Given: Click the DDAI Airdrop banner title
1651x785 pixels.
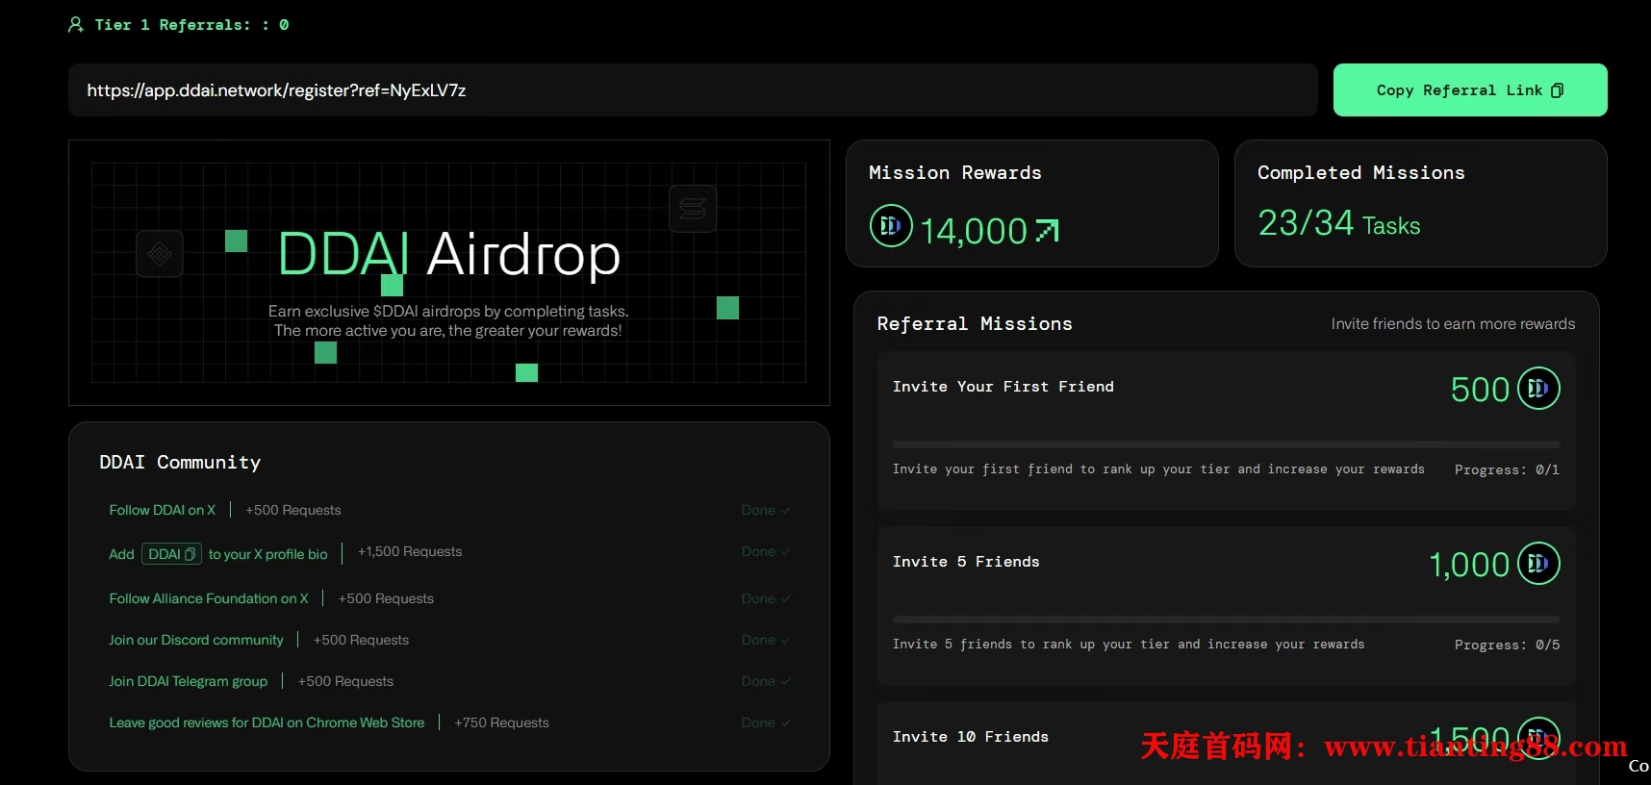Looking at the screenshot, I should [x=448, y=254].
